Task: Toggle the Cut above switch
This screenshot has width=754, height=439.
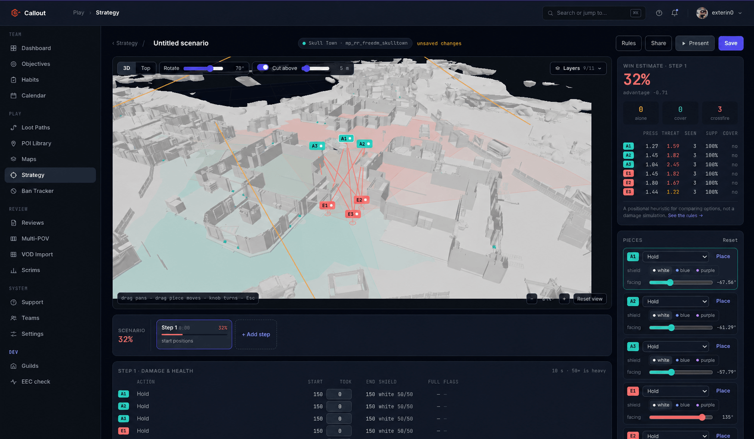Action: tap(263, 67)
